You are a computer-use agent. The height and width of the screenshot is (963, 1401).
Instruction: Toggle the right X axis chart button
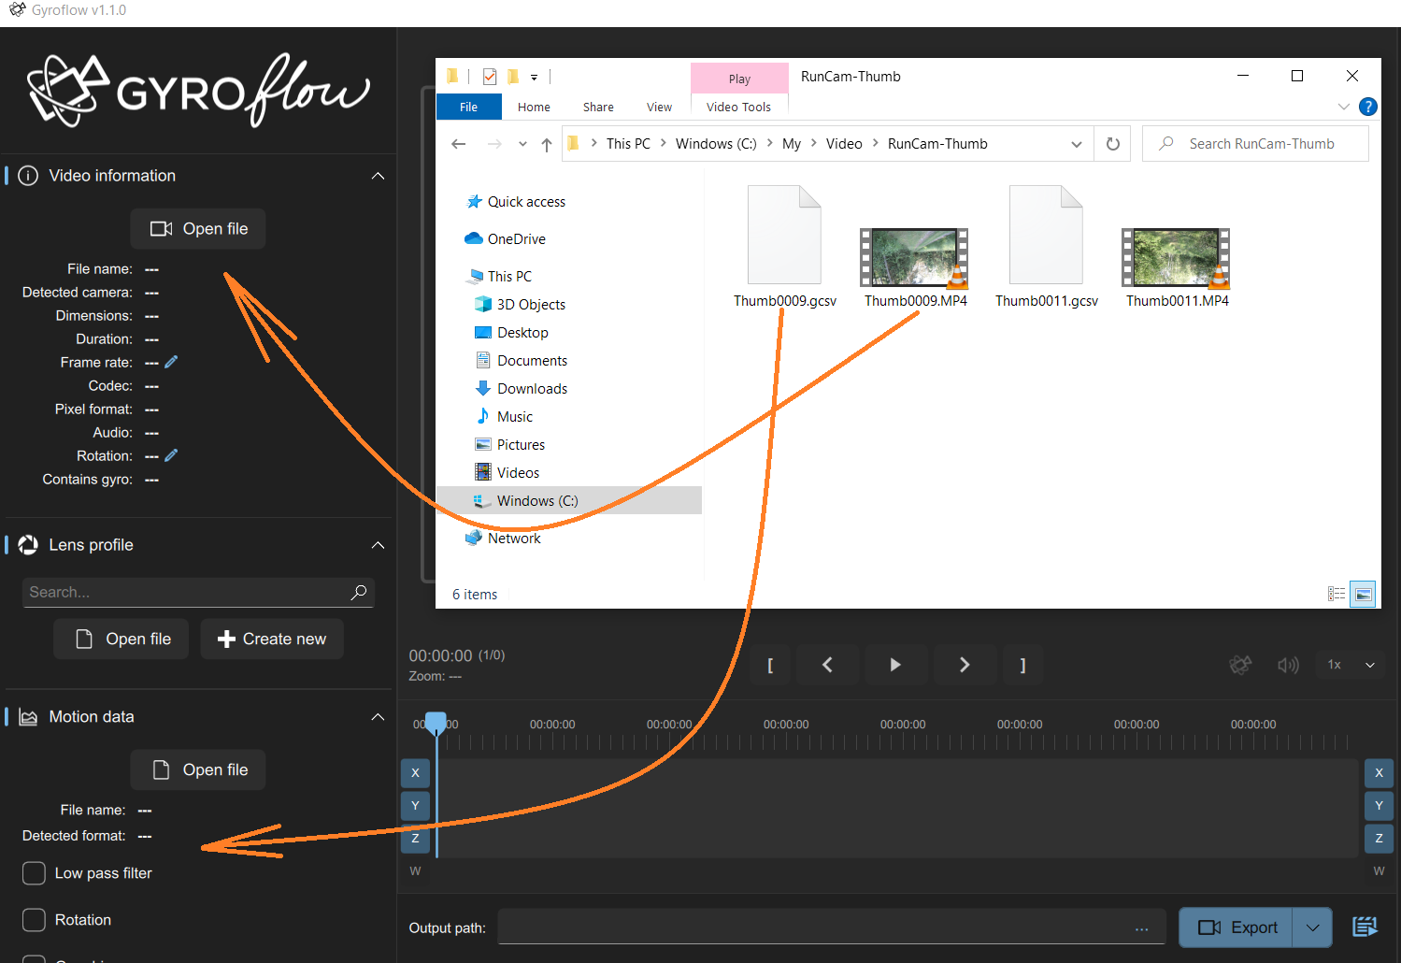tap(1379, 773)
